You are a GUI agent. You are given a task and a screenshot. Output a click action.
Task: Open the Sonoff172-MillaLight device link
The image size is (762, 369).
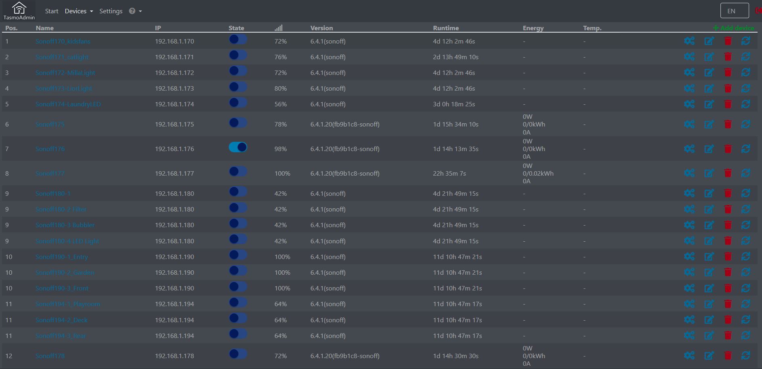coord(65,73)
